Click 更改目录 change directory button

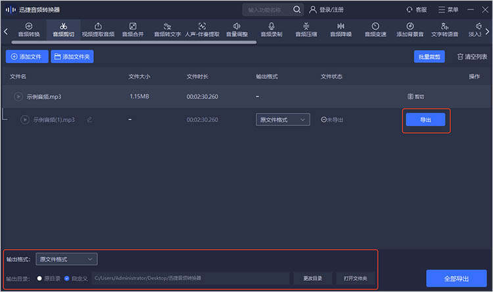[312, 278]
